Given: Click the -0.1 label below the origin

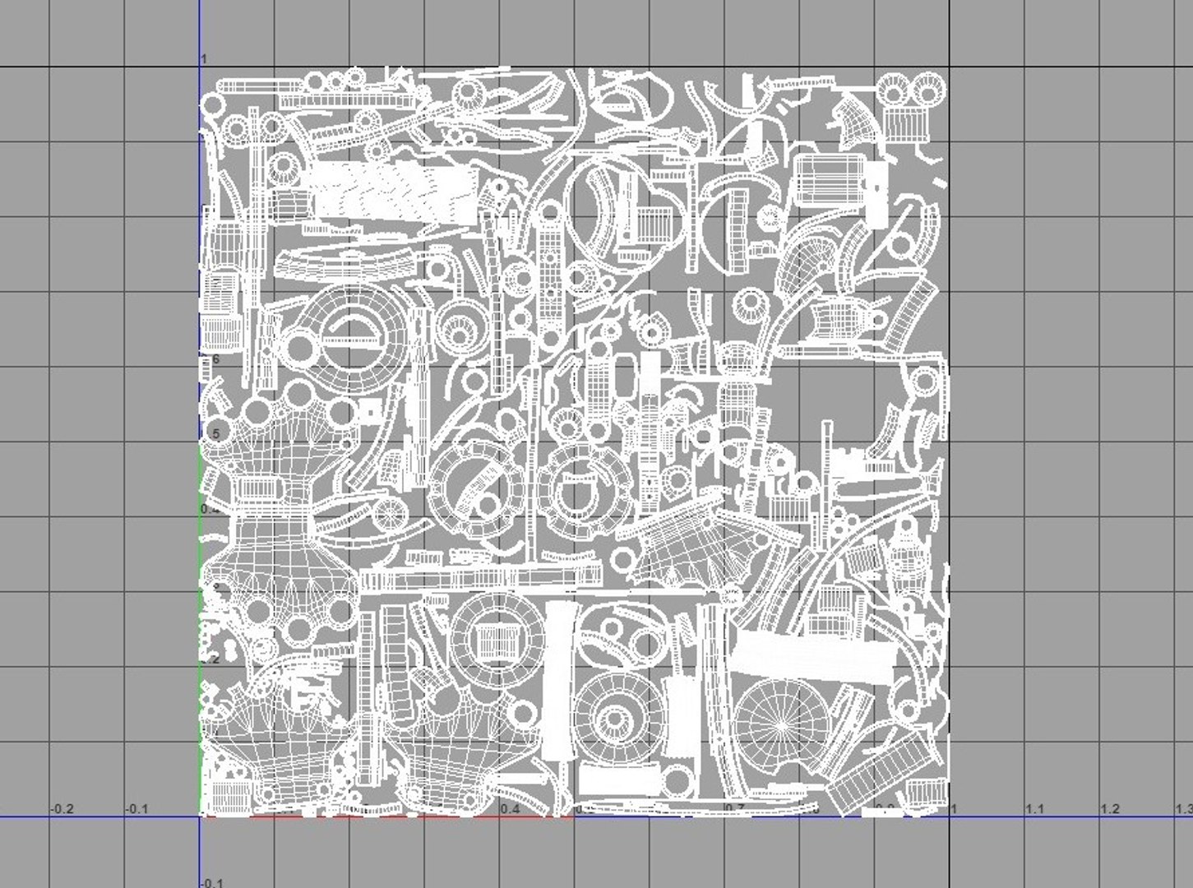Looking at the screenshot, I should tap(212, 882).
